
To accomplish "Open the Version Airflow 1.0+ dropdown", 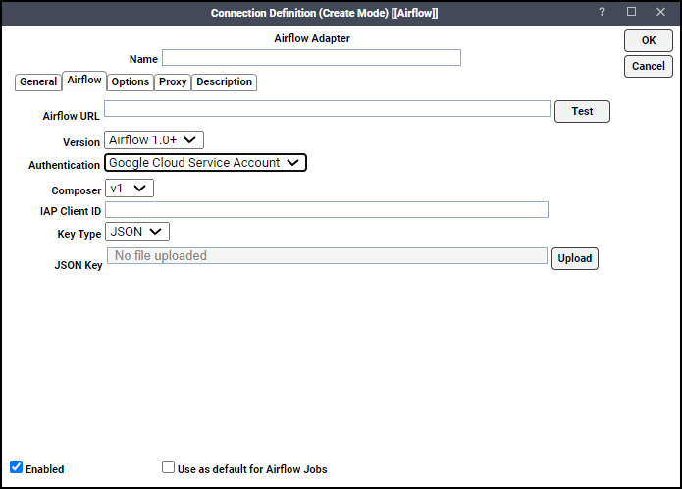I will [154, 140].
